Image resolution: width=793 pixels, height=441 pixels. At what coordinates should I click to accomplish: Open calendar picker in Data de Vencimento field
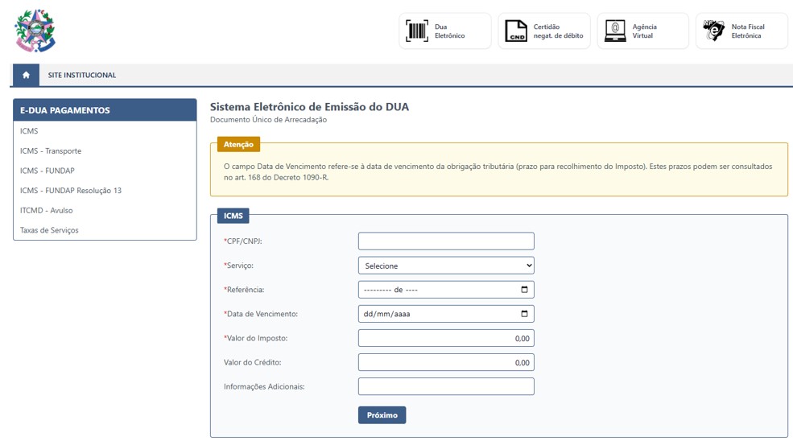coord(524,314)
